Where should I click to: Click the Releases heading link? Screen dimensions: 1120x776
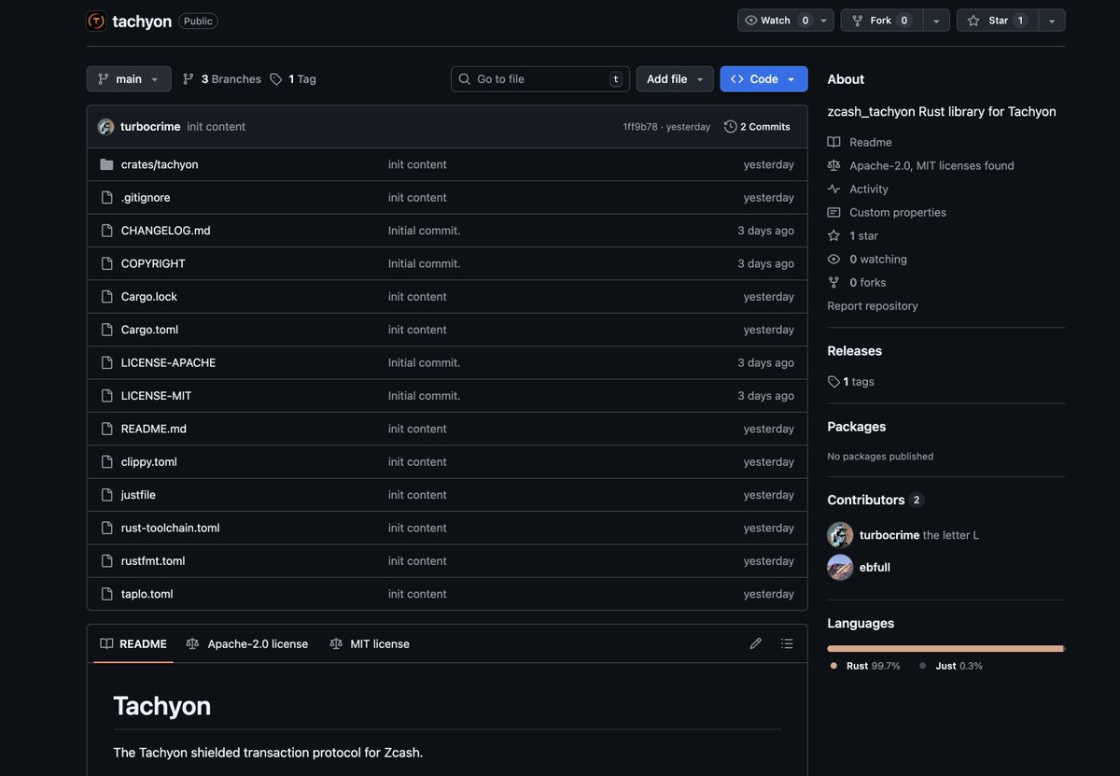pos(855,351)
